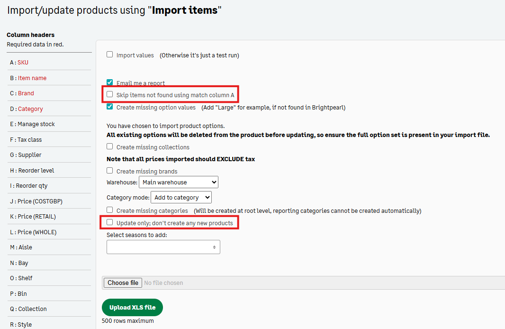Tick Create missing brands checkbox
Screen dimensions: 505x329
[x=110, y=171]
